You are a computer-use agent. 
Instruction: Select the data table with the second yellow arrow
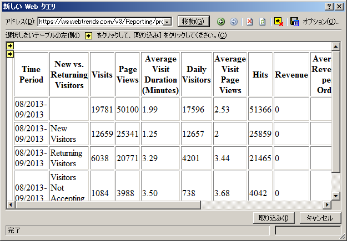click(x=10, y=54)
